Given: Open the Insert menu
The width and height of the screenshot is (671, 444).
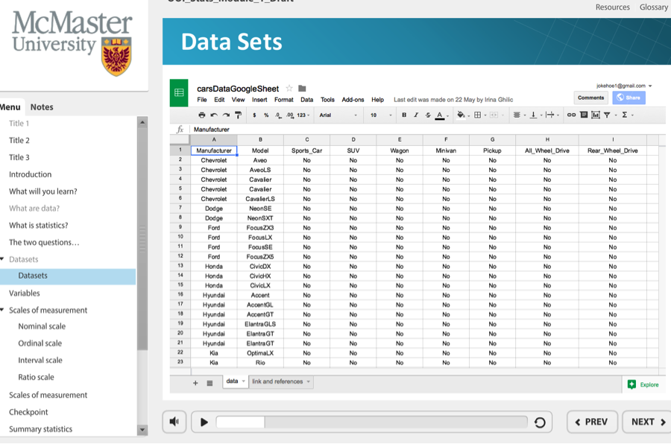Looking at the screenshot, I should [259, 100].
